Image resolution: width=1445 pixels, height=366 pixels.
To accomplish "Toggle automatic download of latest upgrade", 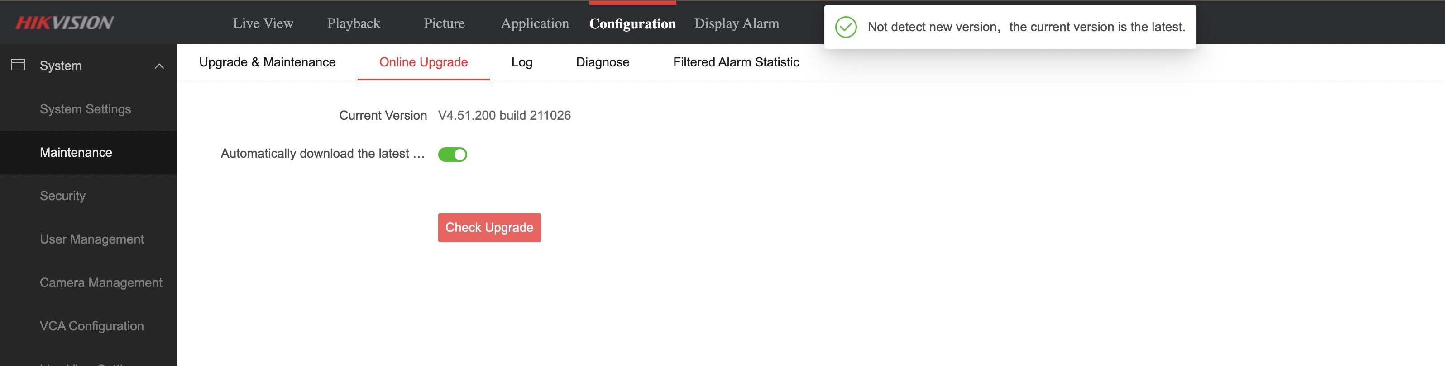I will click(x=452, y=155).
